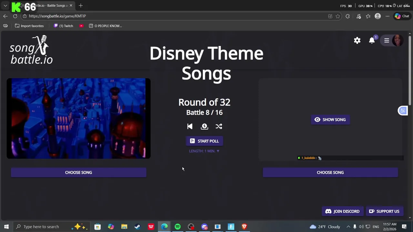
Task: Click the favorites bar toggle icon at far left
Action: 5,26
